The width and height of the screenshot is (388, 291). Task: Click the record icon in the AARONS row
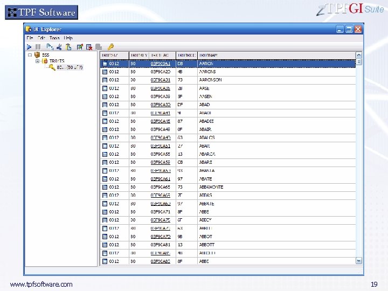[x=105, y=72]
